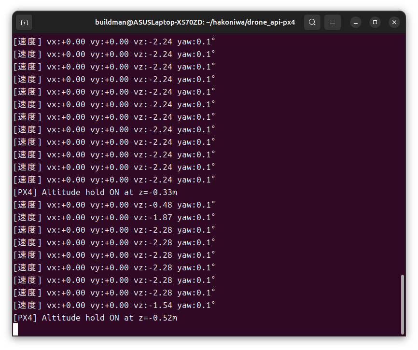Click the white terminal cursor block

point(15,329)
